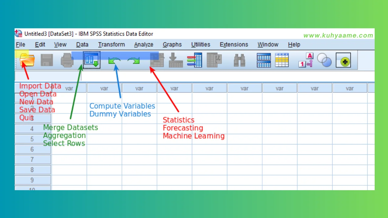The height and width of the screenshot is (218, 388).
Task: Click the Print printer icon
Action: coord(67,60)
